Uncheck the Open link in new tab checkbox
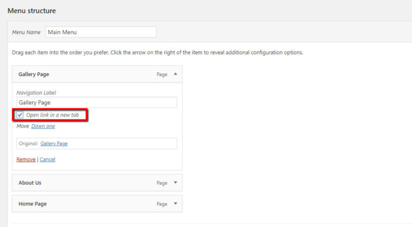 click(20, 115)
